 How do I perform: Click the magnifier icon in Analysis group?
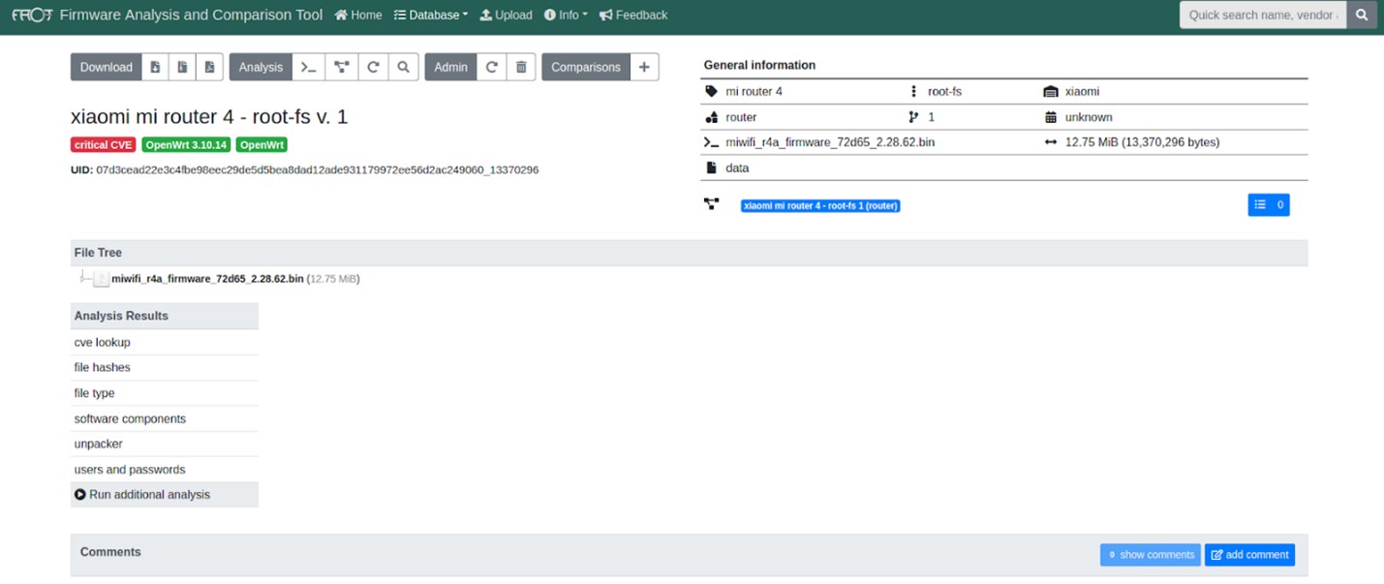[403, 67]
